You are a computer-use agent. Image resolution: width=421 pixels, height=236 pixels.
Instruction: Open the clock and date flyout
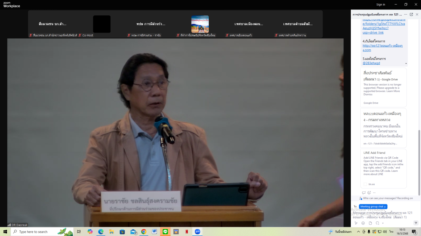pos(402,231)
